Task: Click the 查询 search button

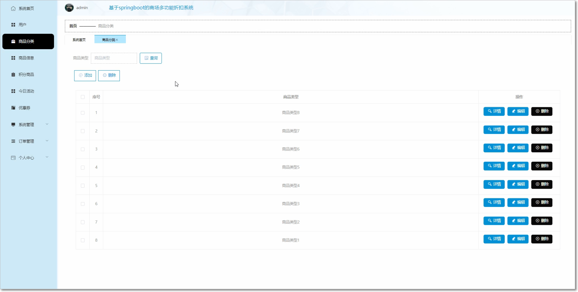Action: (151, 58)
